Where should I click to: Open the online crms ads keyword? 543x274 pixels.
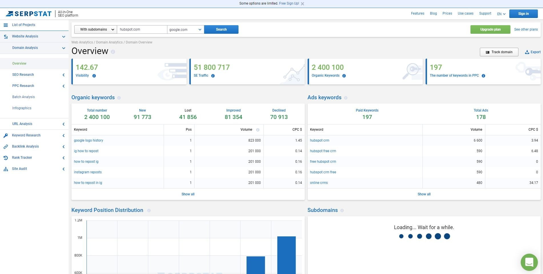tap(319, 183)
